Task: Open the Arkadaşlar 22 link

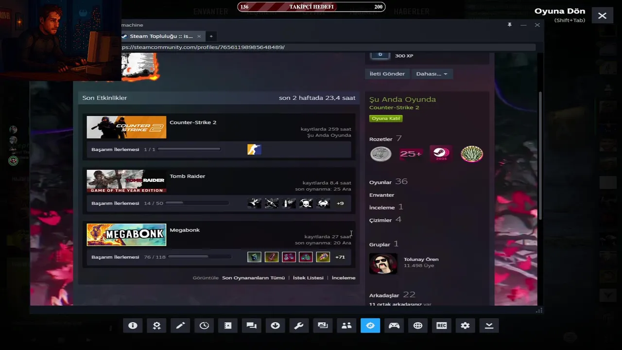Action: pyautogui.click(x=392, y=295)
